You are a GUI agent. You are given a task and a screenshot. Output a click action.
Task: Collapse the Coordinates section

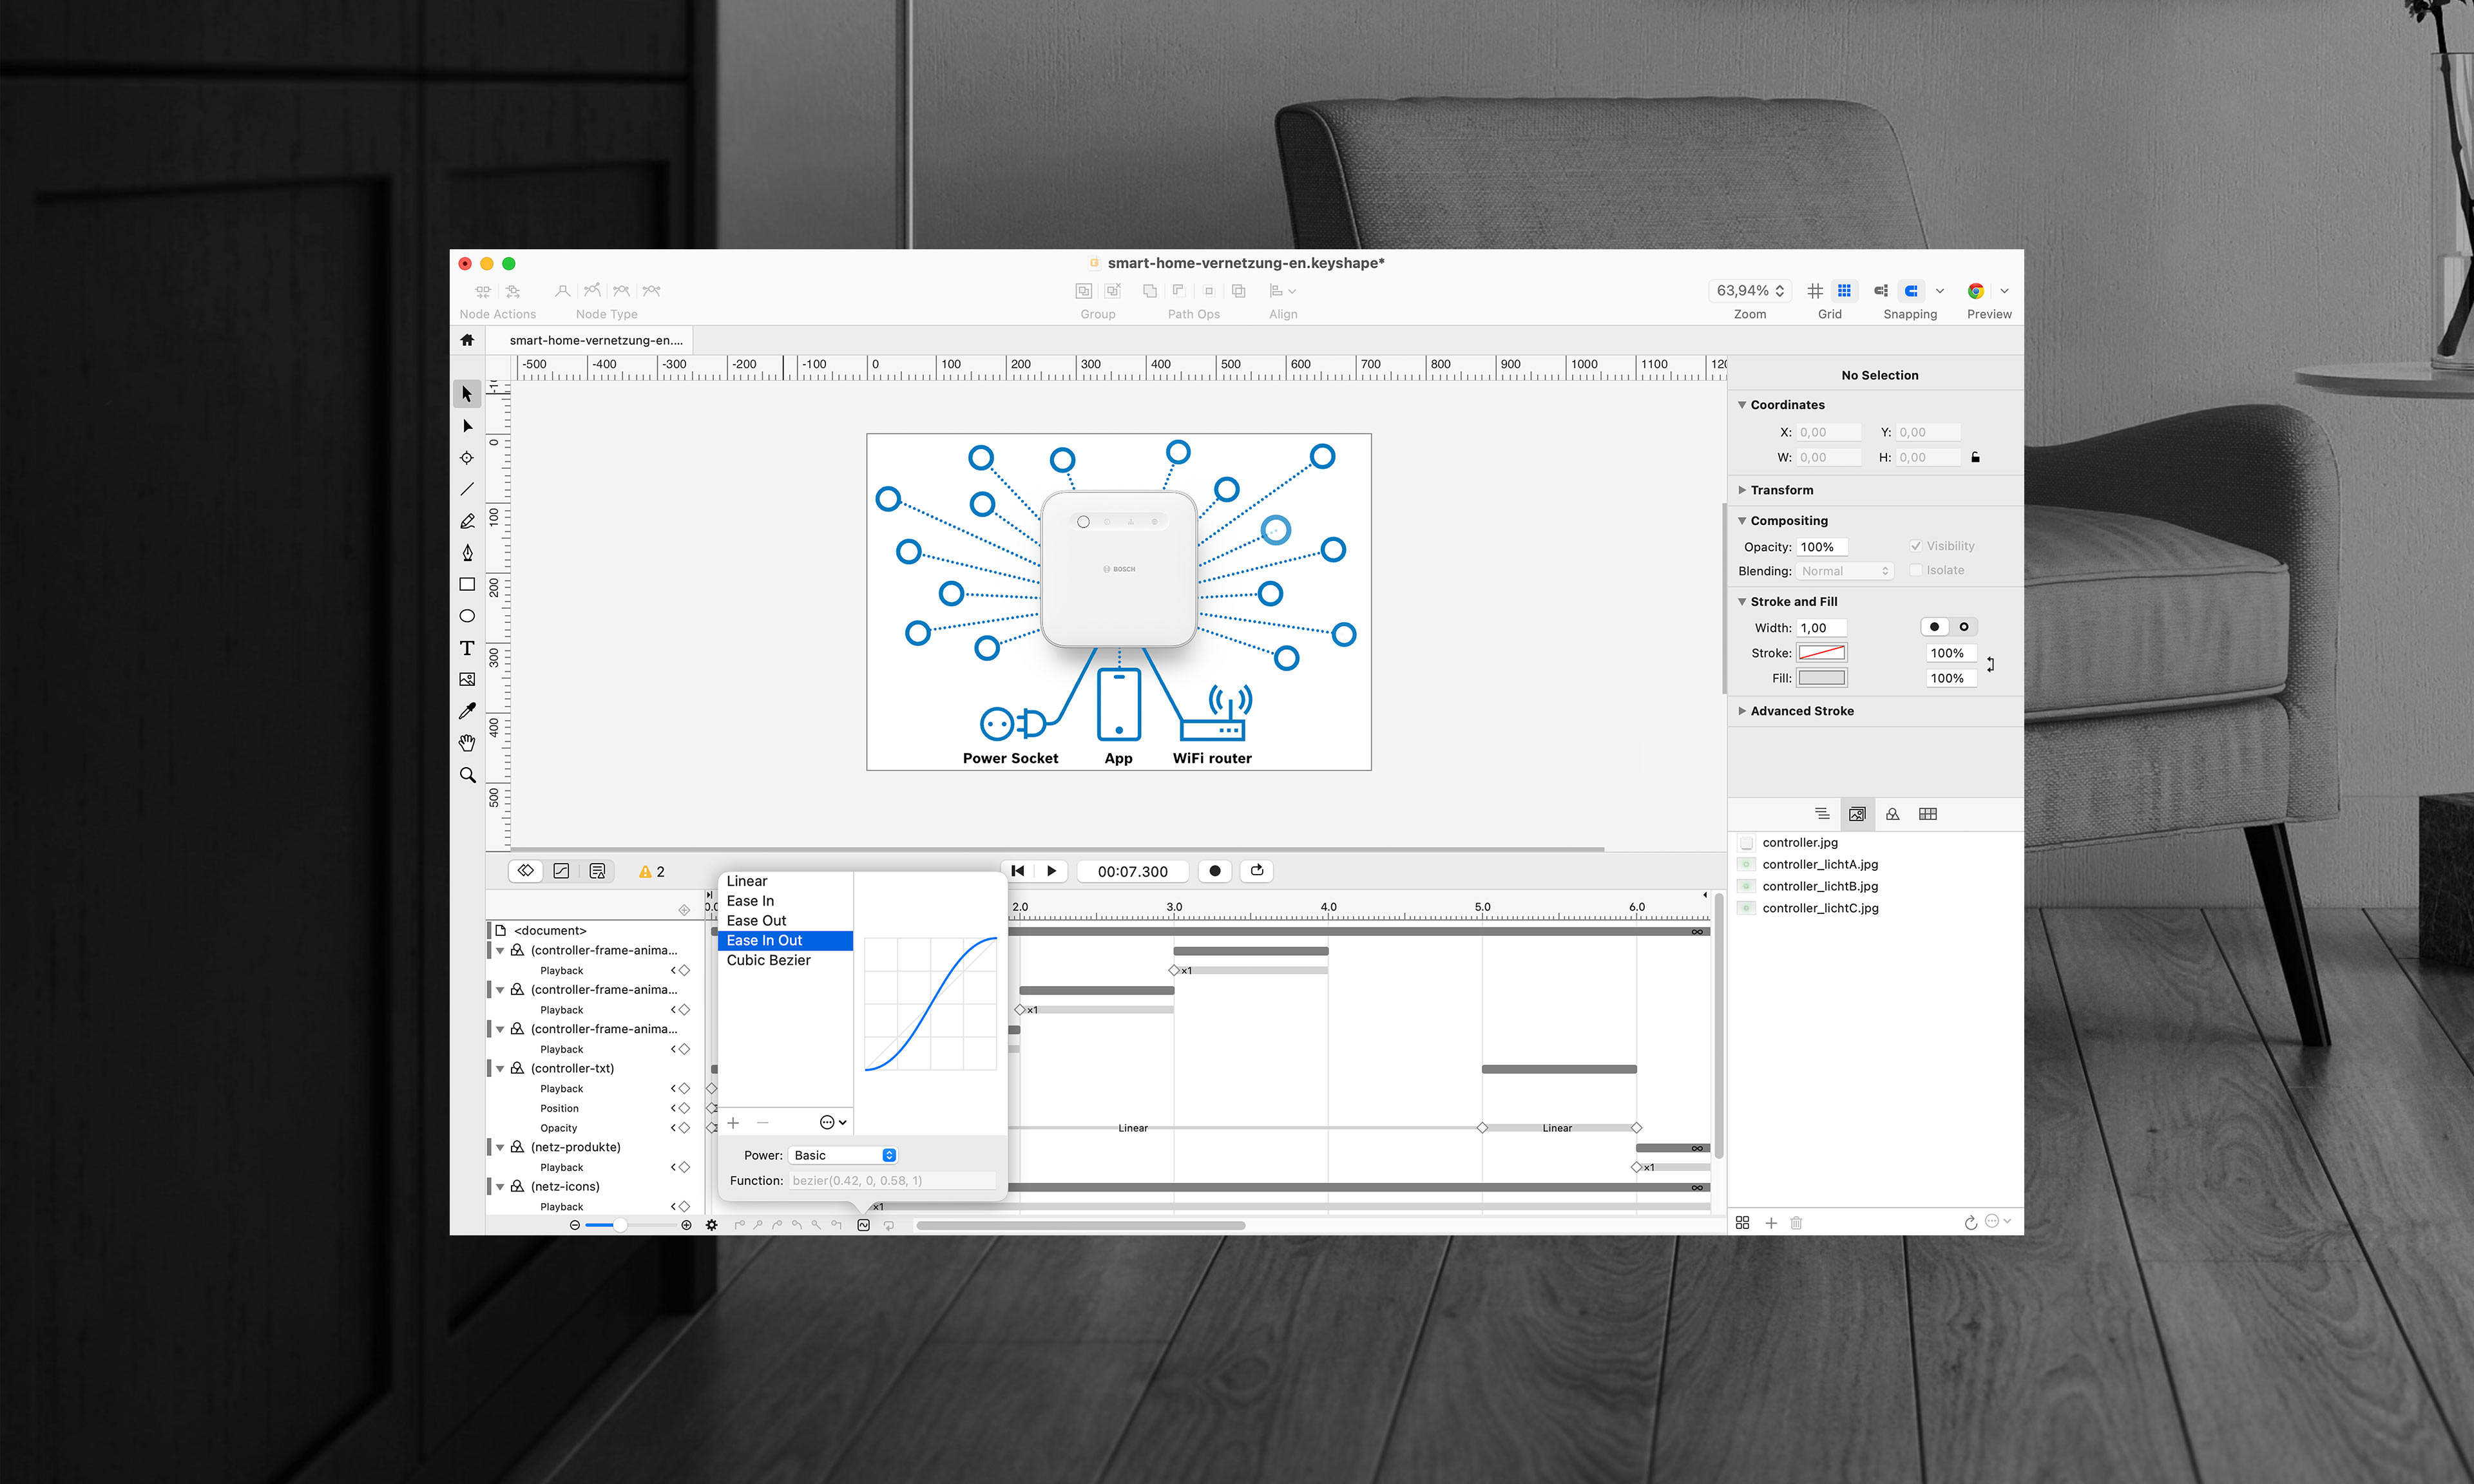coord(1742,405)
